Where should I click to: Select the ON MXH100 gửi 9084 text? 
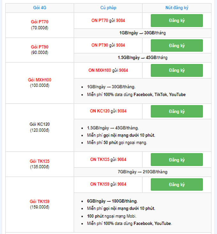pos(108,70)
